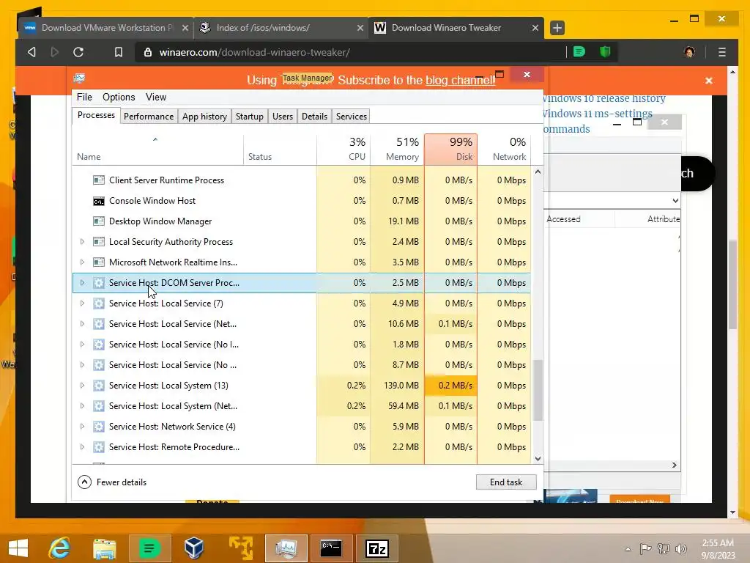The width and height of the screenshot is (750, 563).
Task: Open the orange network app on taskbar
Action: pyautogui.click(x=240, y=548)
